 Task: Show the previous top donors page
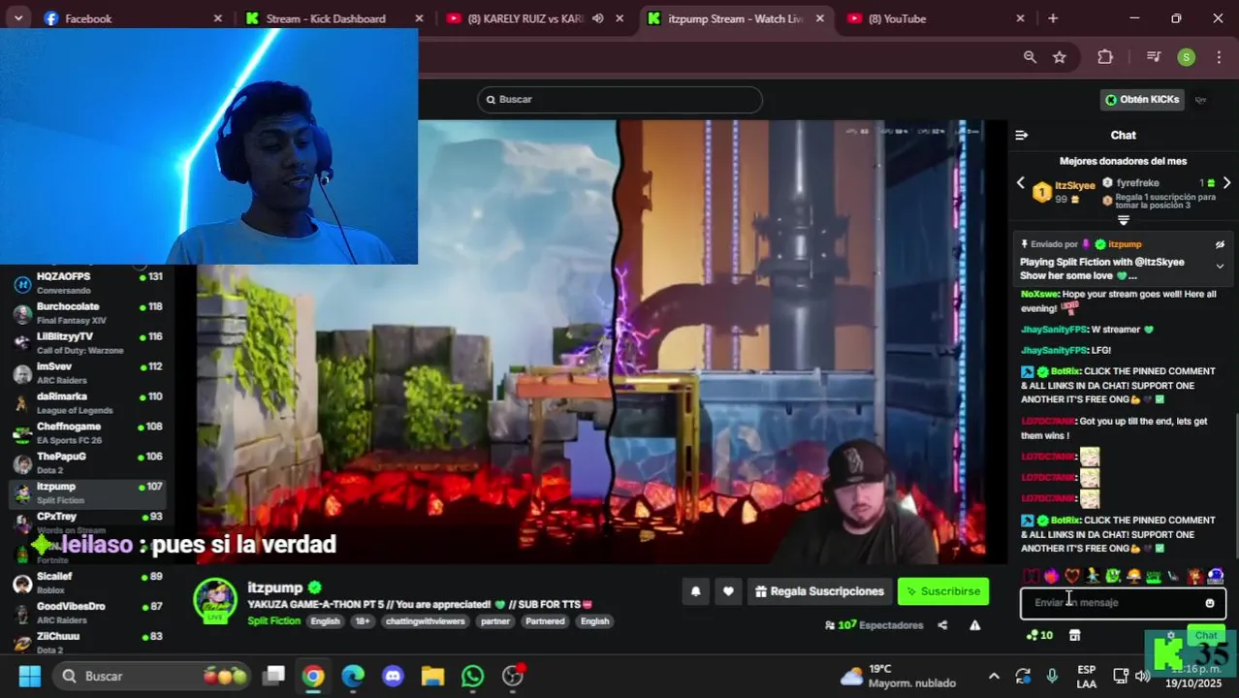point(1020,183)
